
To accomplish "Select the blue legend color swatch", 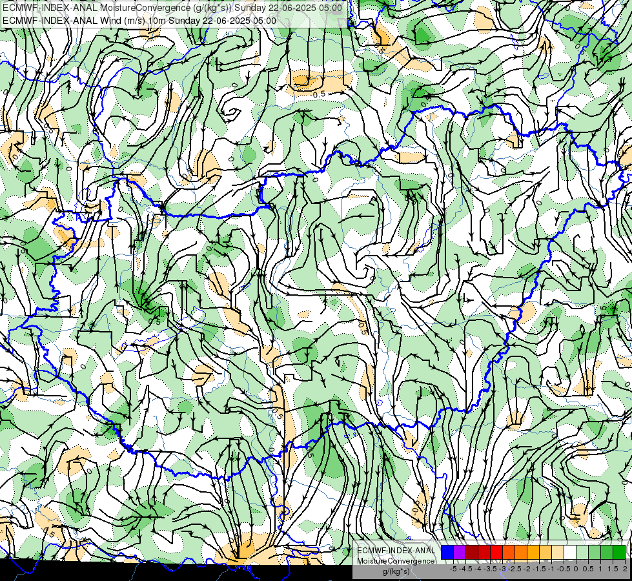I will pyautogui.click(x=447, y=552).
